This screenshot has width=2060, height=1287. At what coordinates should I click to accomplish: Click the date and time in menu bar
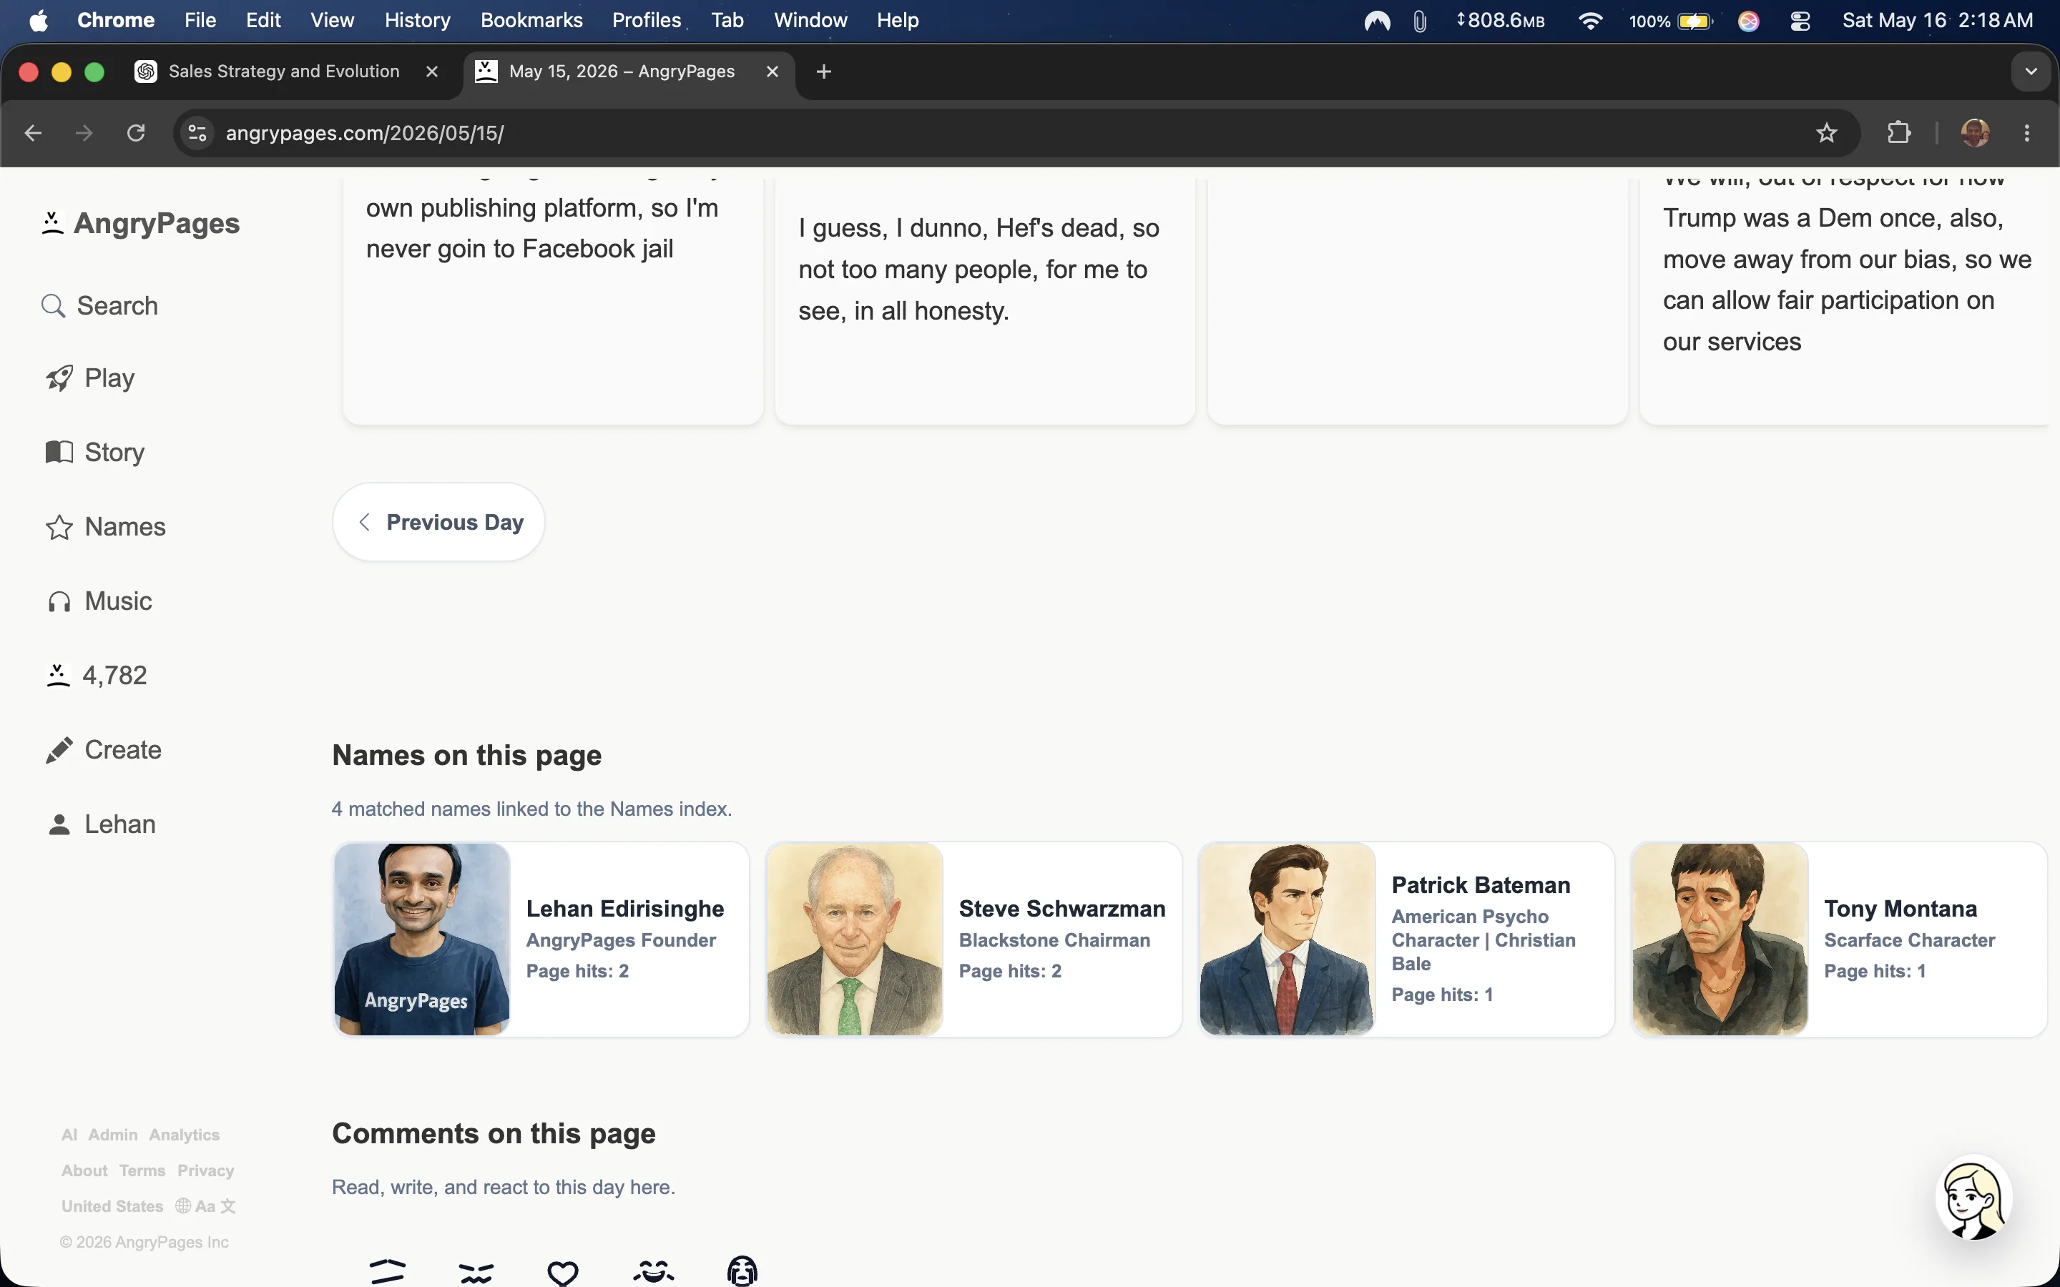tap(1938, 21)
